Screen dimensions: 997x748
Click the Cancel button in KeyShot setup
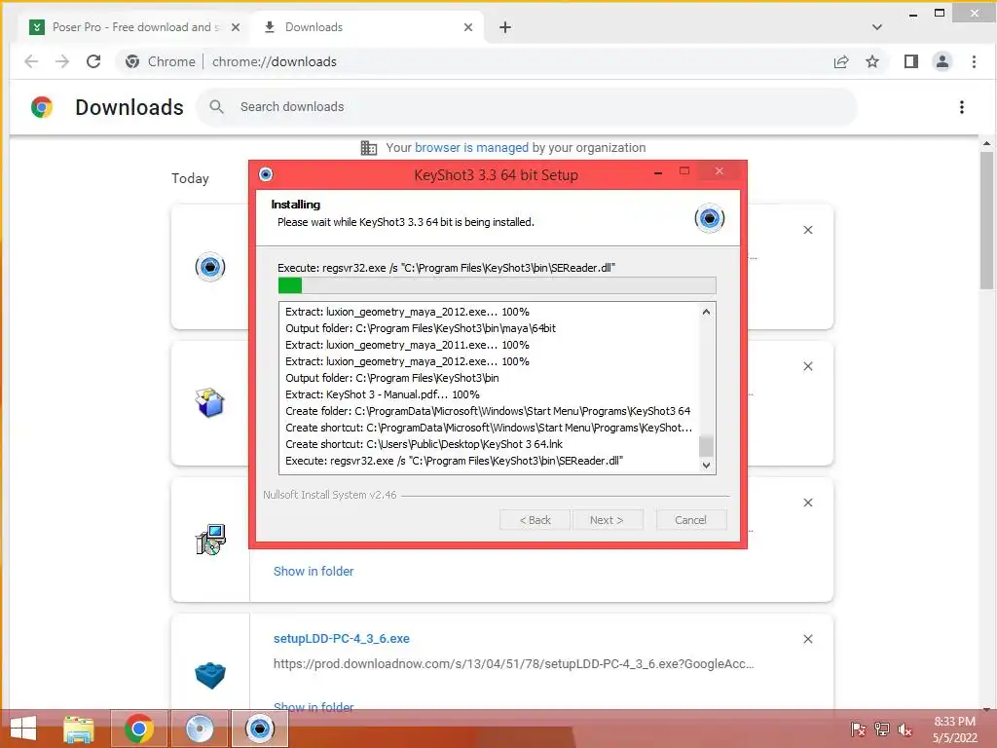tap(690, 520)
